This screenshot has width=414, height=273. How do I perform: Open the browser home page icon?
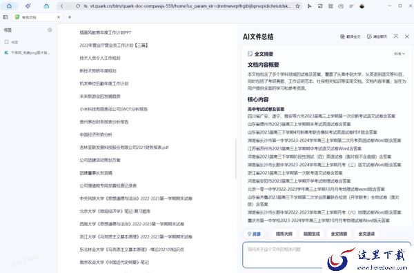point(9,6)
